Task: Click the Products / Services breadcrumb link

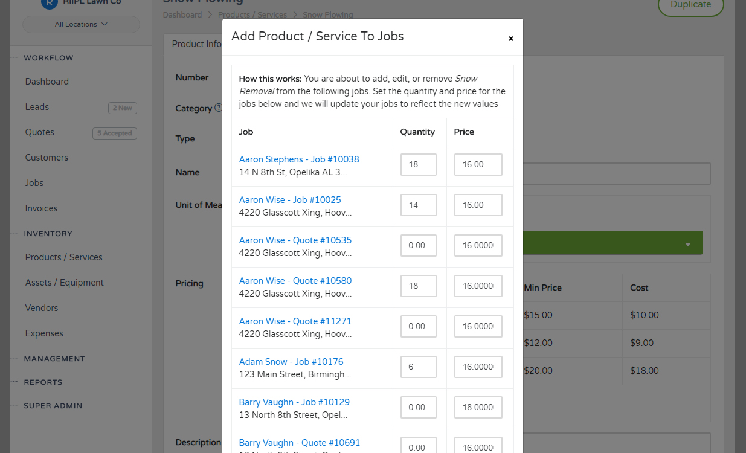Action: click(x=252, y=14)
